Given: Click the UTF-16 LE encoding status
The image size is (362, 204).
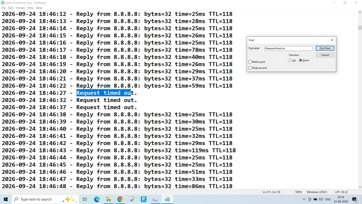Looking at the screenshot, I should (341, 192).
